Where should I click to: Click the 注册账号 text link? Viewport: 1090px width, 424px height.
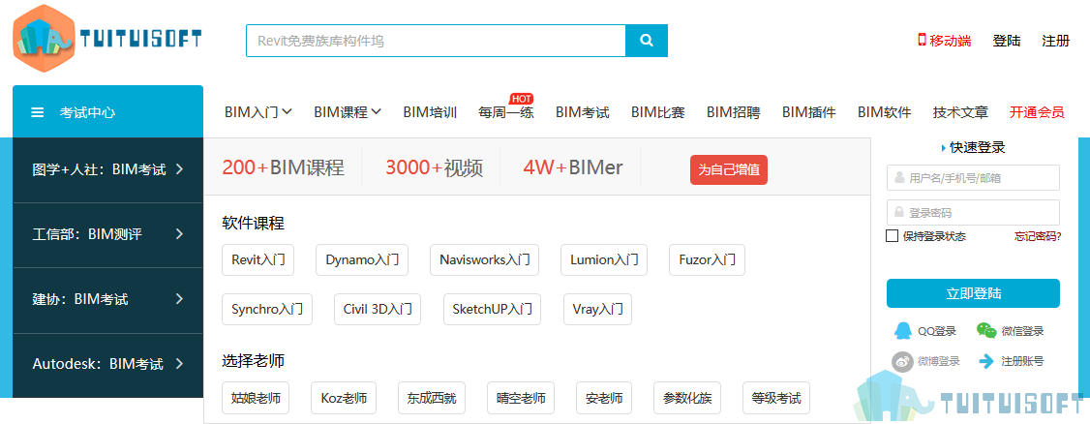(1022, 361)
